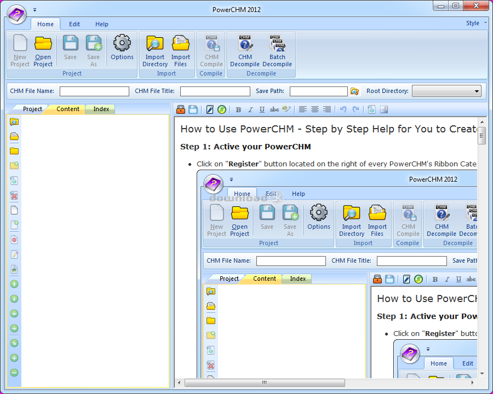Screen dimensions: 493x394
Task: Select the Index panel tab
Action: click(x=101, y=109)
